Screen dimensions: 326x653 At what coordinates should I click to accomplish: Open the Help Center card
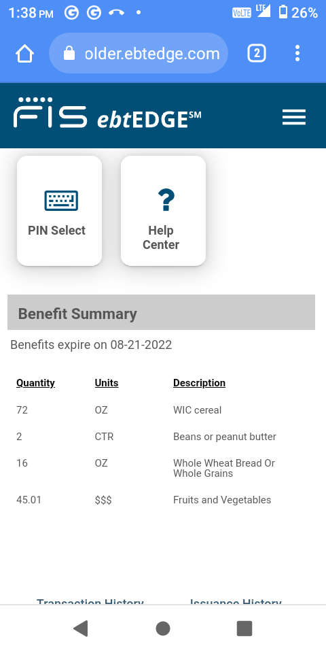click(x=163, y=211)
